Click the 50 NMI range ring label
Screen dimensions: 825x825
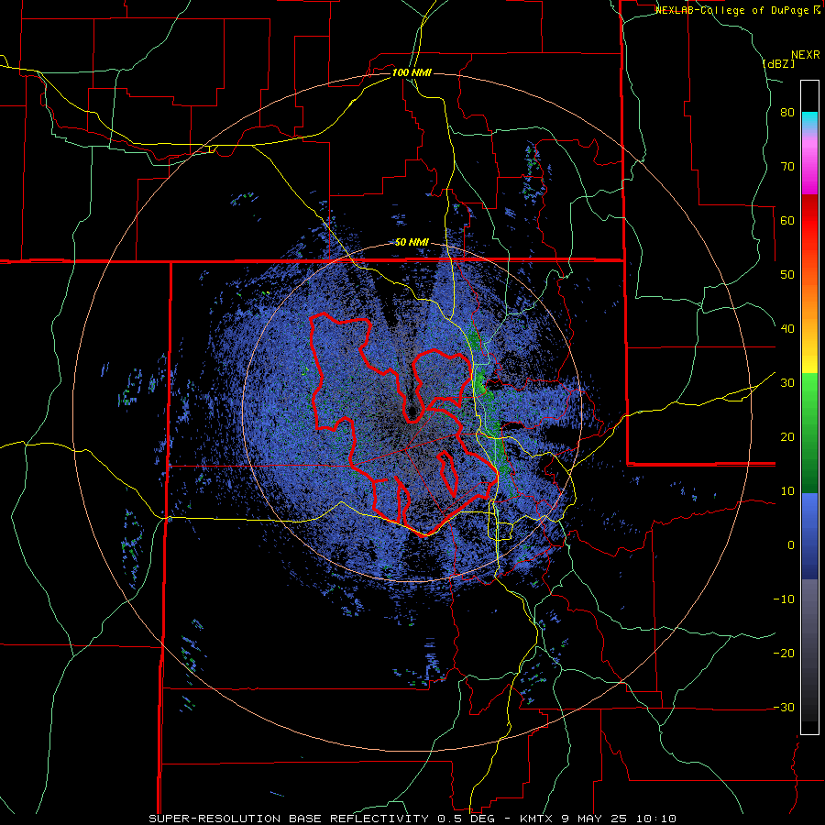[x=412, y=243]
